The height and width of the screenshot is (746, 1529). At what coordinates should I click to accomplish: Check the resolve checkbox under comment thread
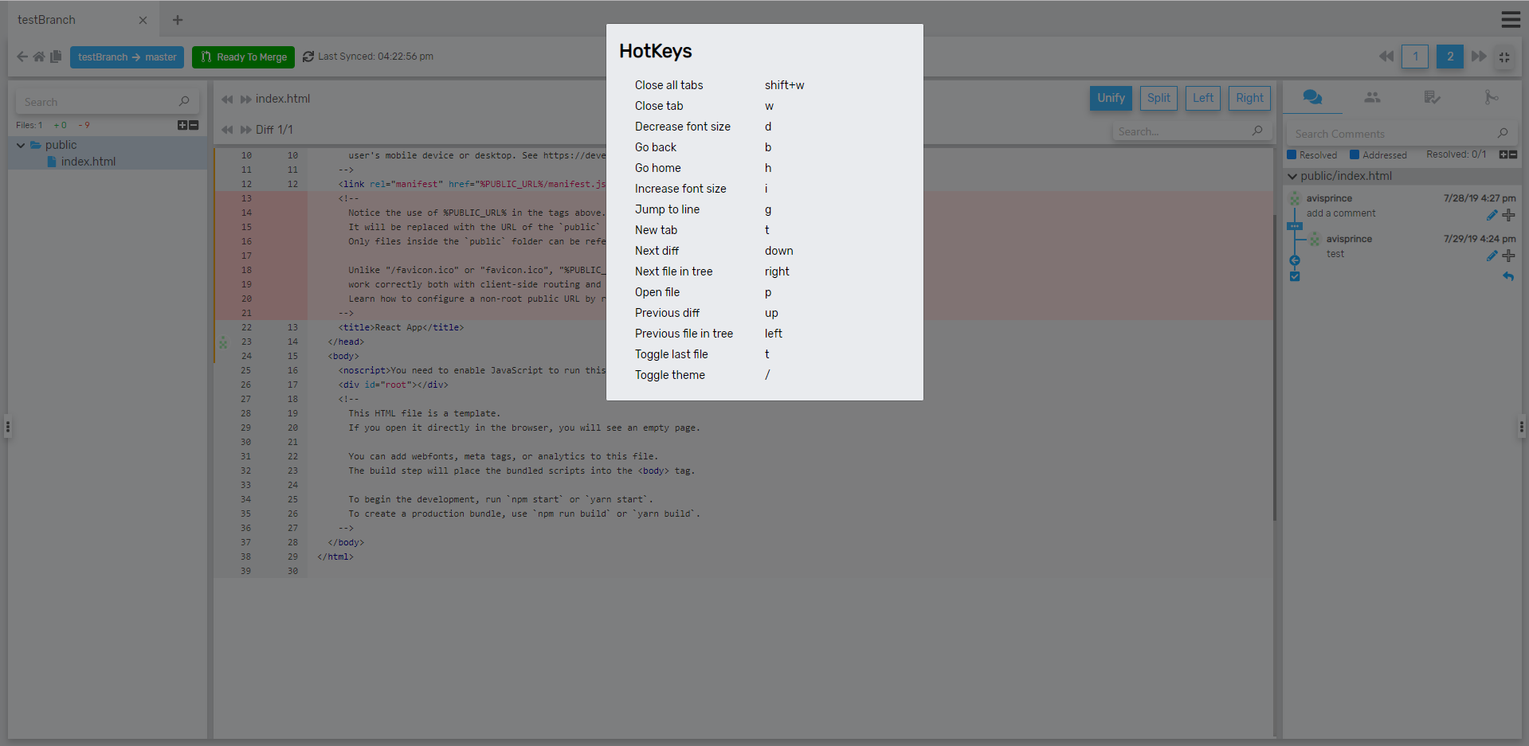point(1295,276)
